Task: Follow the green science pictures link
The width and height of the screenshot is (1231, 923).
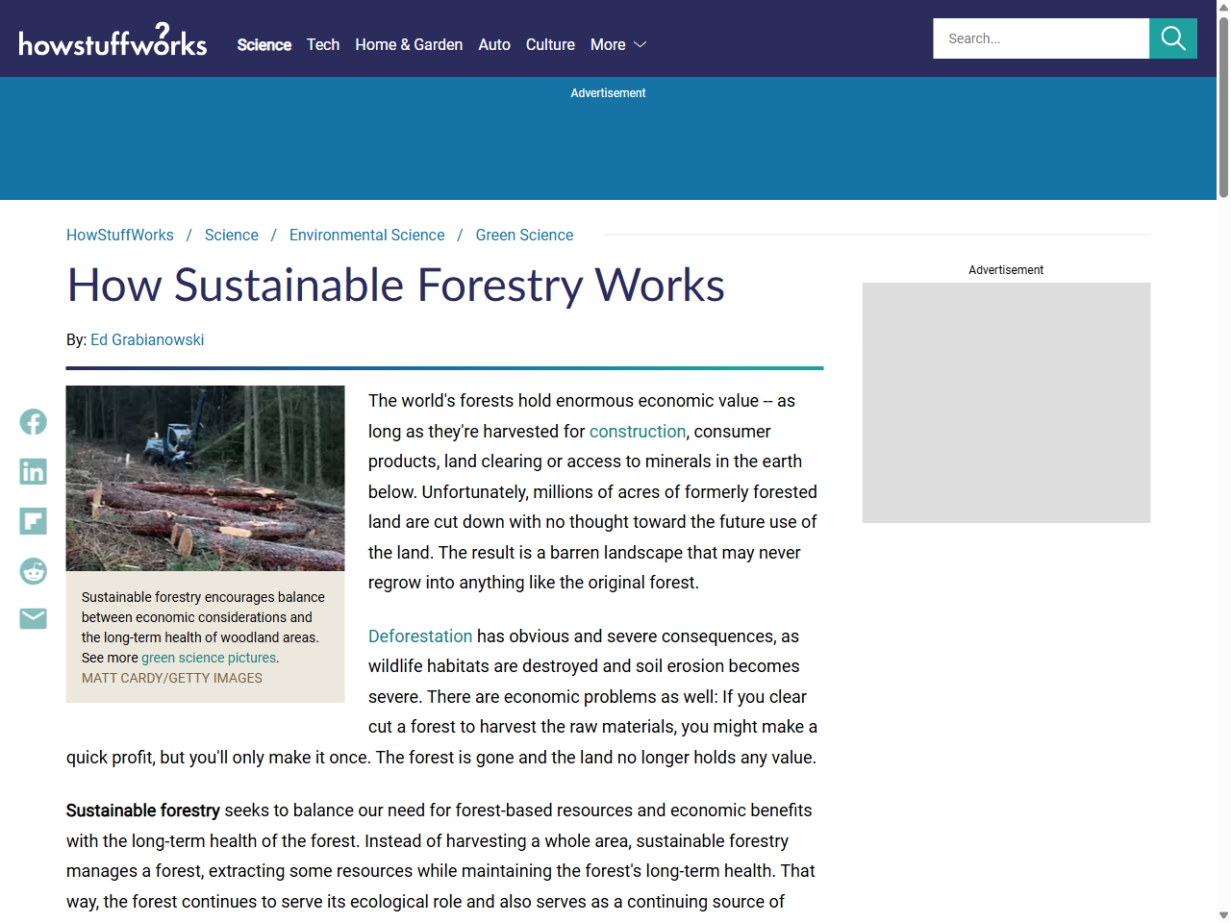Action: [x=208, y=658]
